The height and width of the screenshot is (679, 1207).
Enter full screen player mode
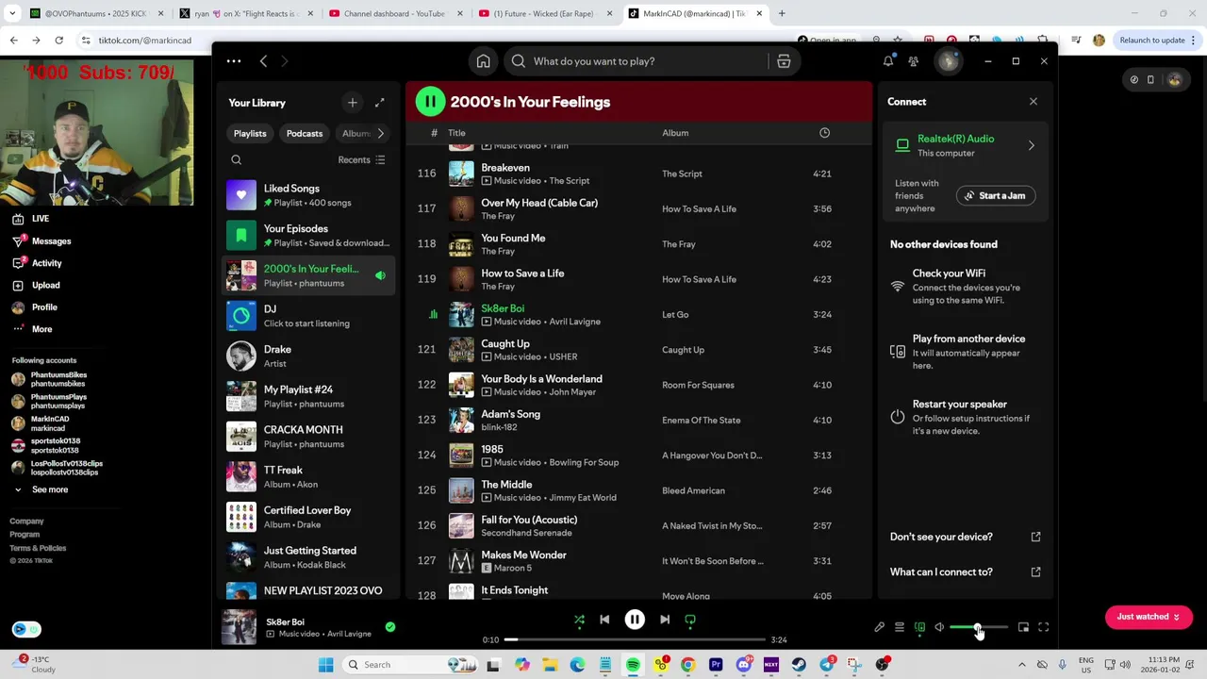(x=1043, y=627)
